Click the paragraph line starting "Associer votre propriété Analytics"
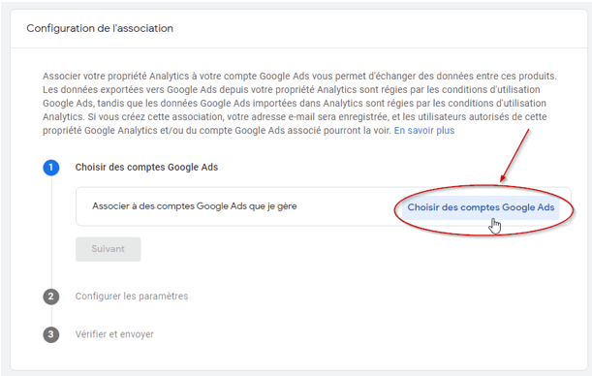This screenshot has height=376, width=592. (299, 77)
